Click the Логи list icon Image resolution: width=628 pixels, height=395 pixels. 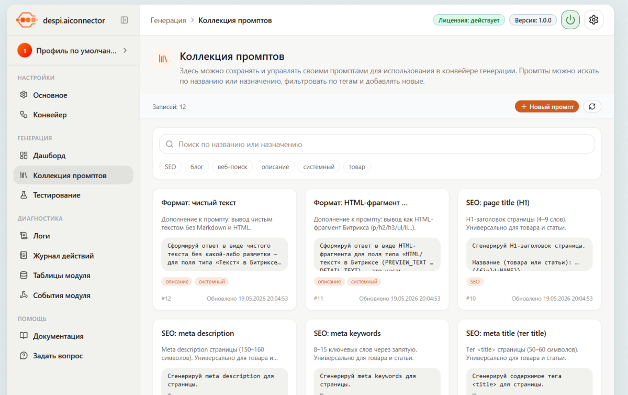[24, 236]
